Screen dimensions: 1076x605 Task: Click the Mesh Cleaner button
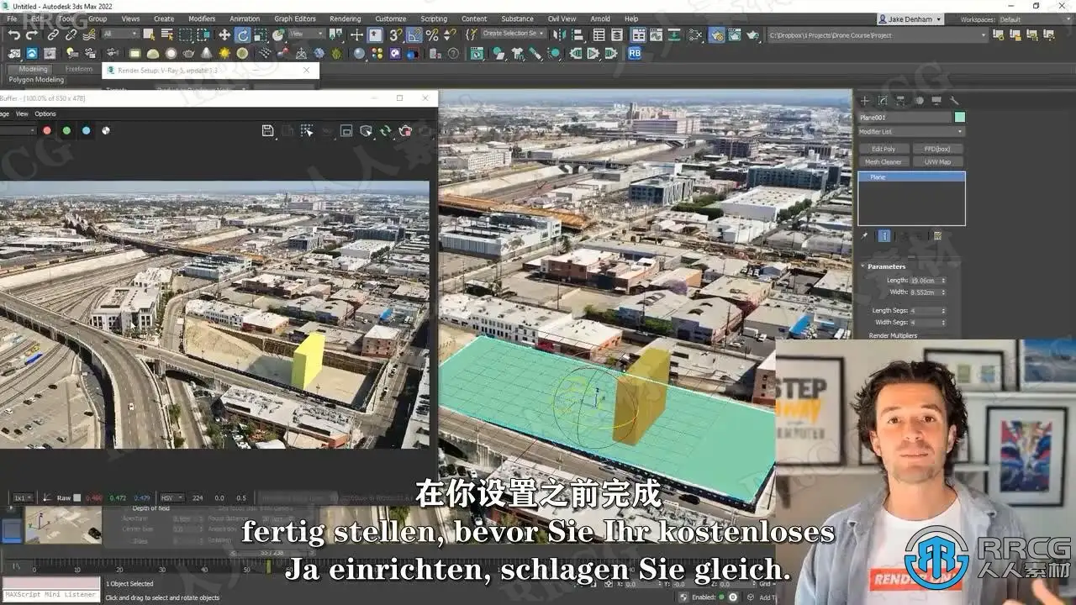point(883,161)
